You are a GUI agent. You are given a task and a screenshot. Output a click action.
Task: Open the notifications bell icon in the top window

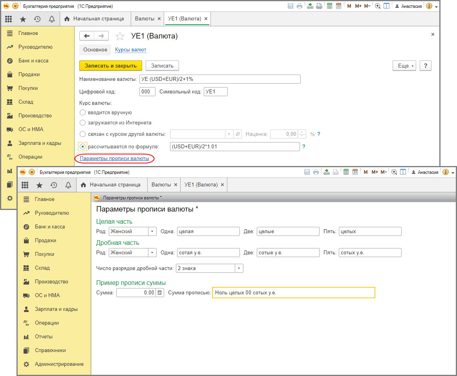click(51, 19)
